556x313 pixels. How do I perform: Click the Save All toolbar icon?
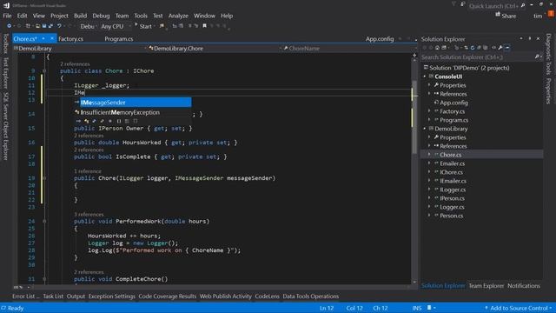coord(50,26)
